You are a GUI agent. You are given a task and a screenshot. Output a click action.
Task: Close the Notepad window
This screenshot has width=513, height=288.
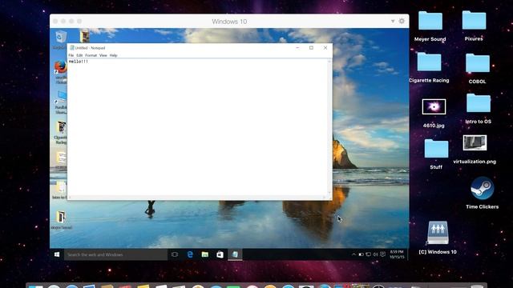[325, 48]
